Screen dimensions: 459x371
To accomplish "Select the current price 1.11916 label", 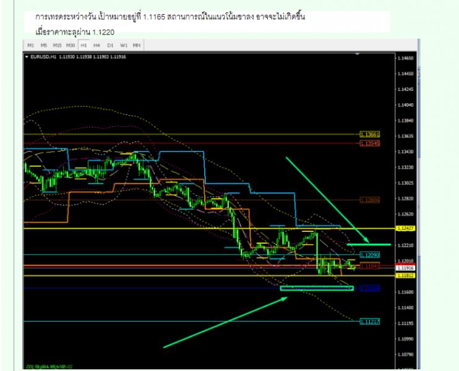I will click(x=406, y=268).
